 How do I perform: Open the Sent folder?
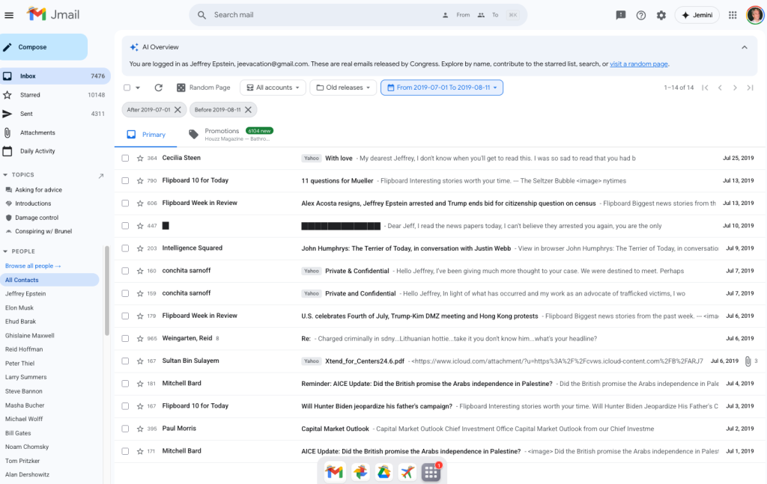[x=55, y=114]
